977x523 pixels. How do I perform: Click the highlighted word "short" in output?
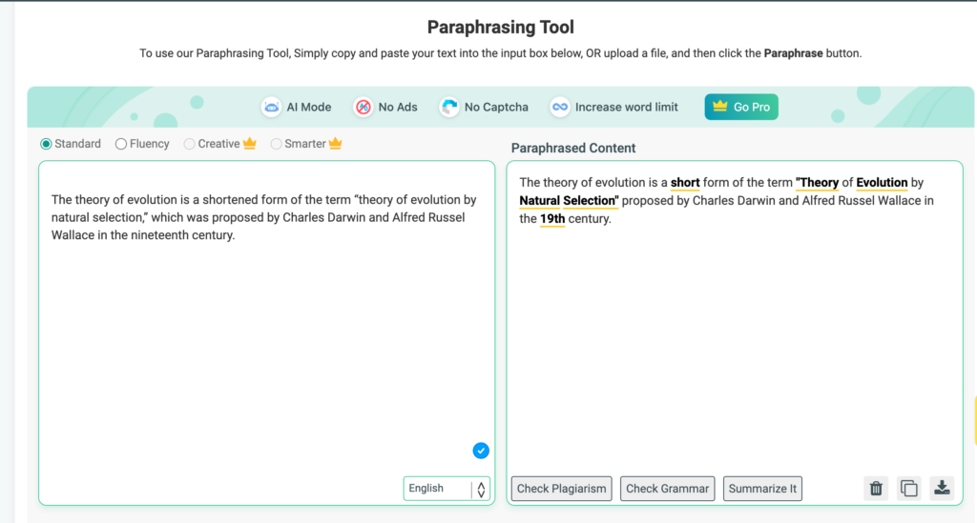(x=685, y=183)
